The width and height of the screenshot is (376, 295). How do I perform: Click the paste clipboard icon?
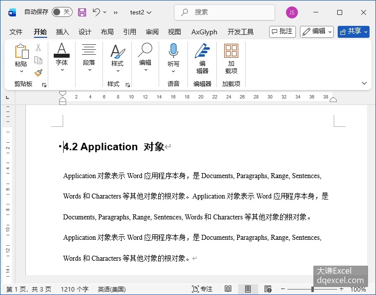(21, 51)
